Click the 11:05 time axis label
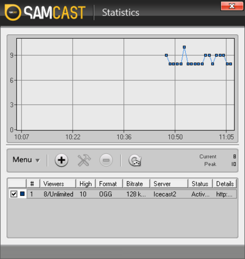This screenshot has height=259, width=245. pos(226,137)
